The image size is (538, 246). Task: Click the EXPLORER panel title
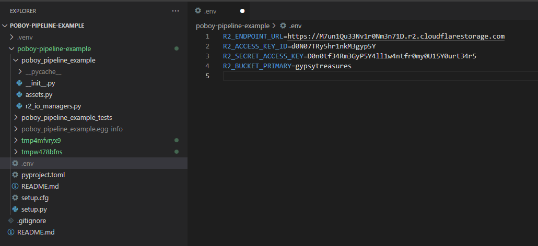[23, 11]
